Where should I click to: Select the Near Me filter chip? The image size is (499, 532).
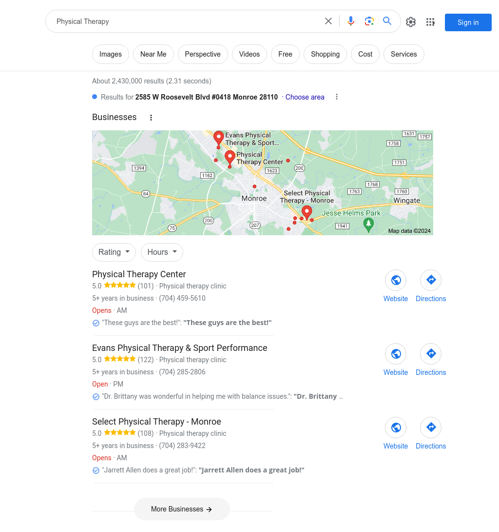tap(153, 54)
